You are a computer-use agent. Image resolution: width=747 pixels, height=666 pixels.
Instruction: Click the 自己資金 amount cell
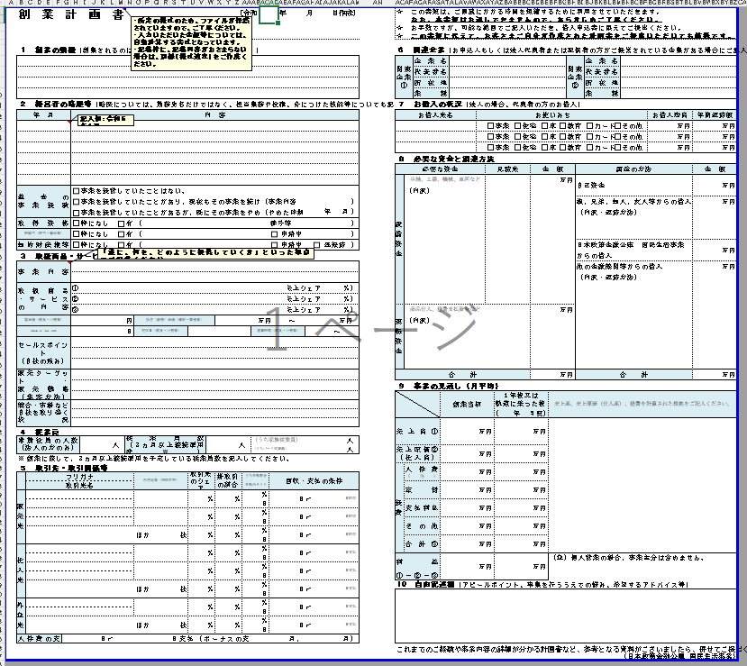pos(715,186)
